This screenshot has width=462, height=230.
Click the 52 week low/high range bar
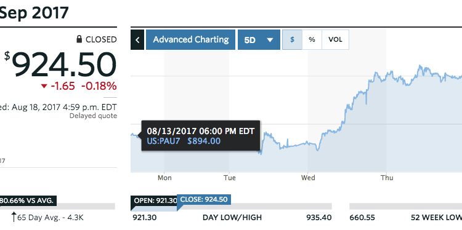pyautogui.click(x=406, y=206)
